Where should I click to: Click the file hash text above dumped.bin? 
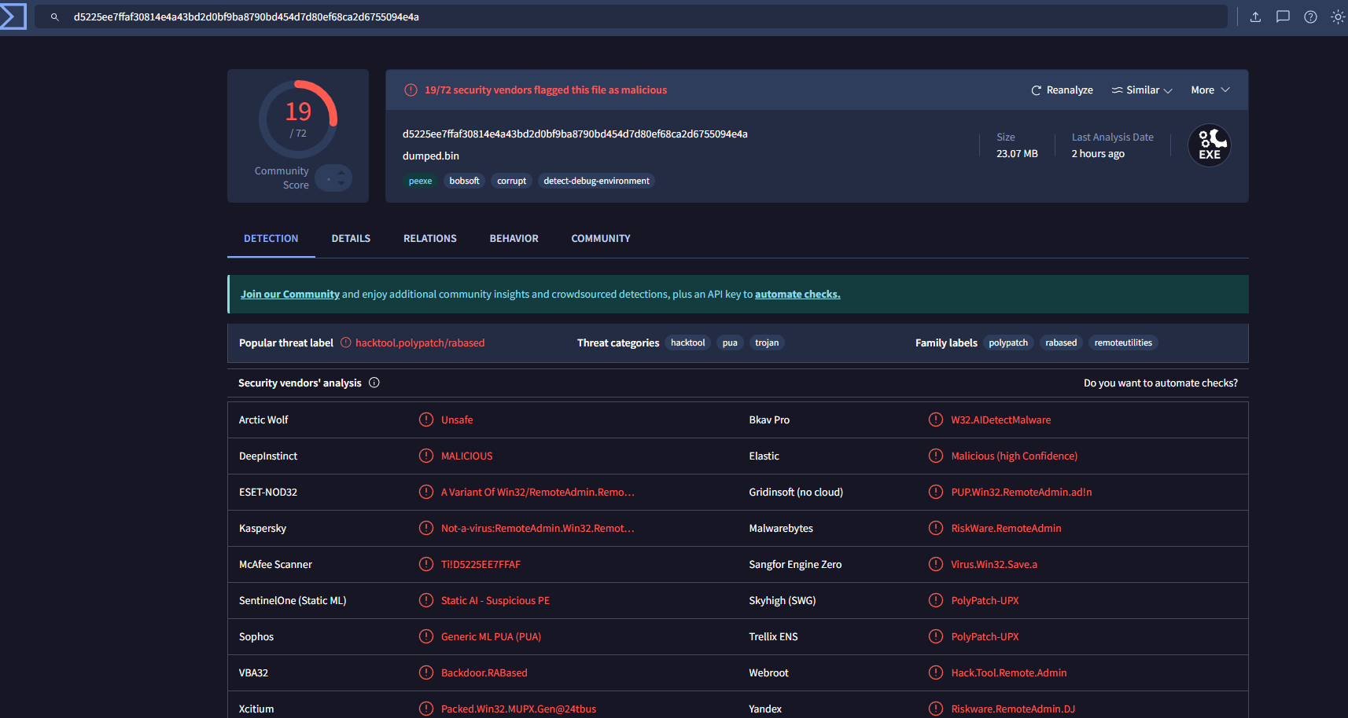click(x=575, y=134)
